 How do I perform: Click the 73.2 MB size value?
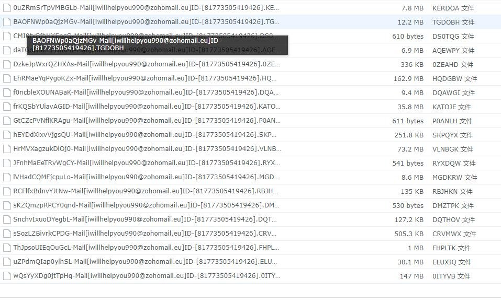point(410,149)
